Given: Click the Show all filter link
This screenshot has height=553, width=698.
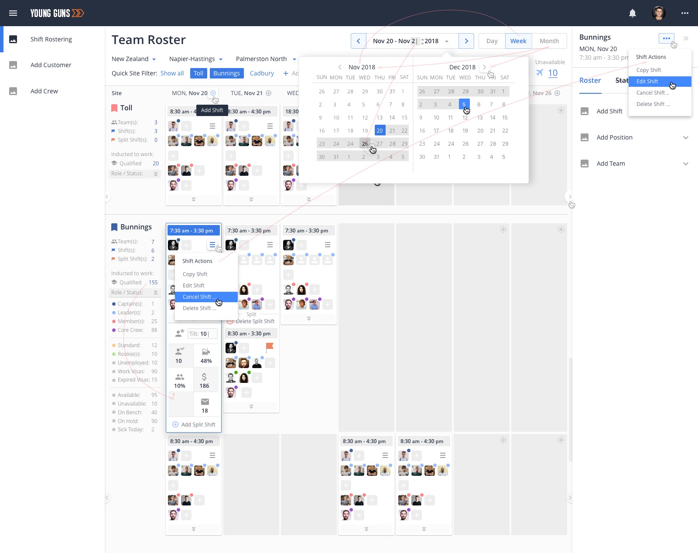Looking at the screenshot, I should 172,73.
